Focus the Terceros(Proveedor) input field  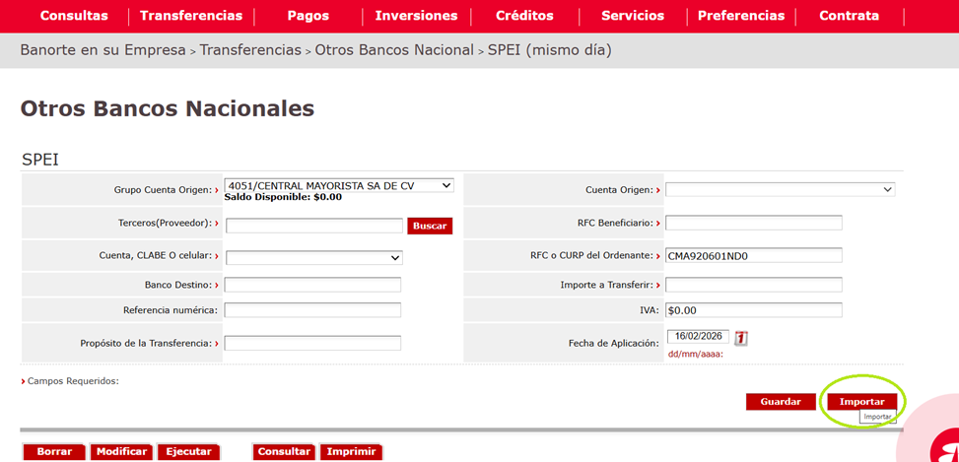[x=314, y=226]
